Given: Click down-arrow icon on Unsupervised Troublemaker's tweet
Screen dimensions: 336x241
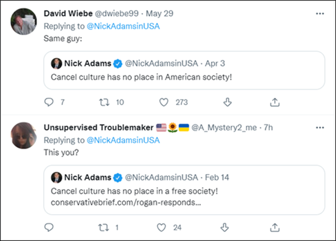Looking at the screenshot, I should click(x=227, y=227).
